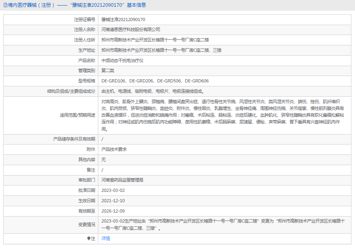Click the bullet icon beside the 注 label

click(88, 238)
